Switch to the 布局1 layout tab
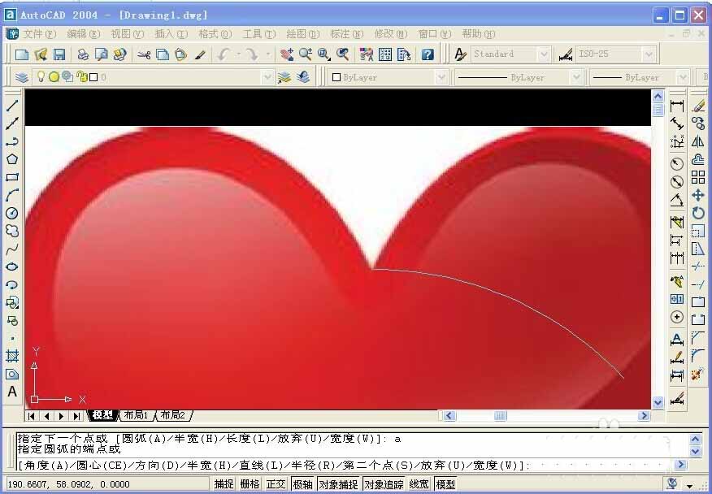The width and height of the screenshot is (712, 494). pos(137,415)
